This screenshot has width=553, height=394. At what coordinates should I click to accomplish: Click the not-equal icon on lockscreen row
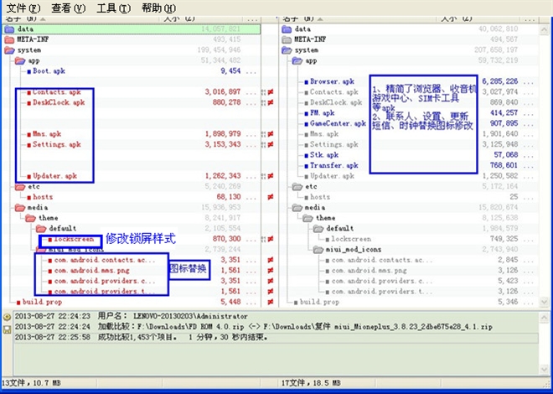pos(270,239)
